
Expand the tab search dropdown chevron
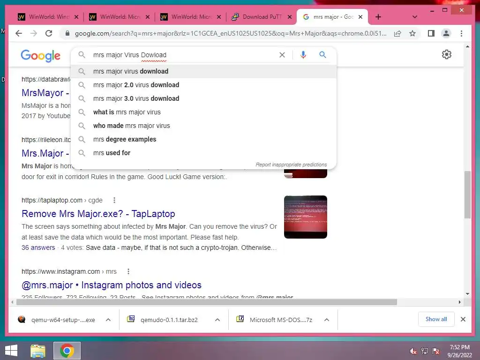(x=414, y=17)
